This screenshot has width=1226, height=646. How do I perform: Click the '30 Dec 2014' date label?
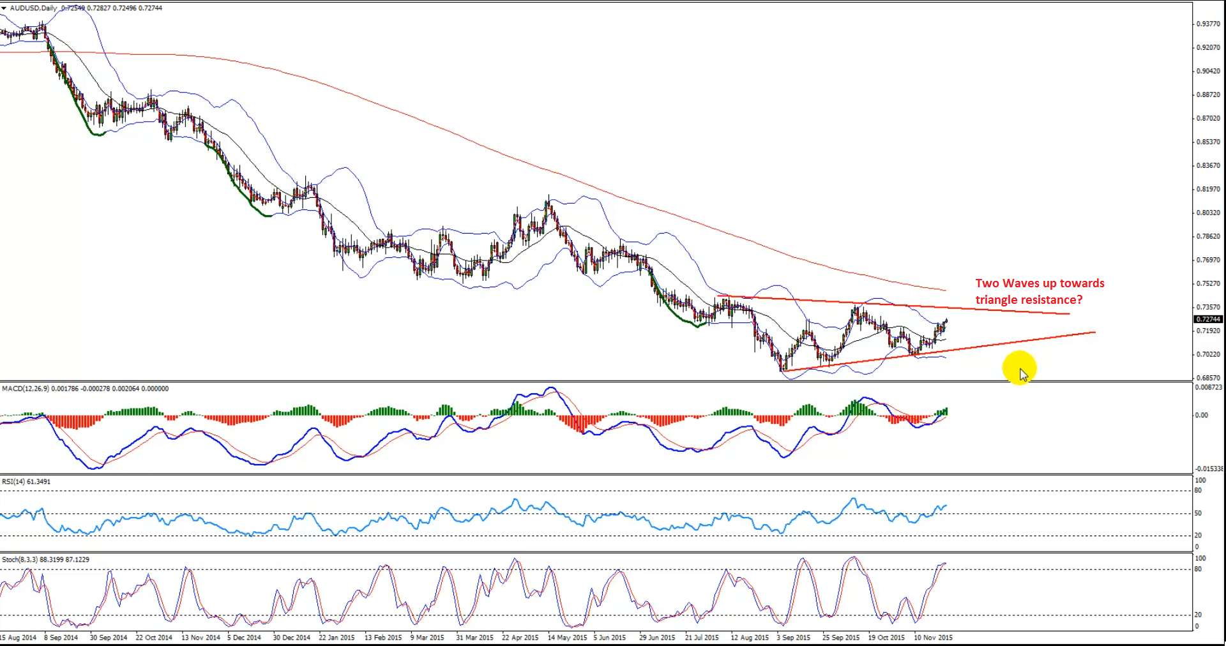coord(291,638)
